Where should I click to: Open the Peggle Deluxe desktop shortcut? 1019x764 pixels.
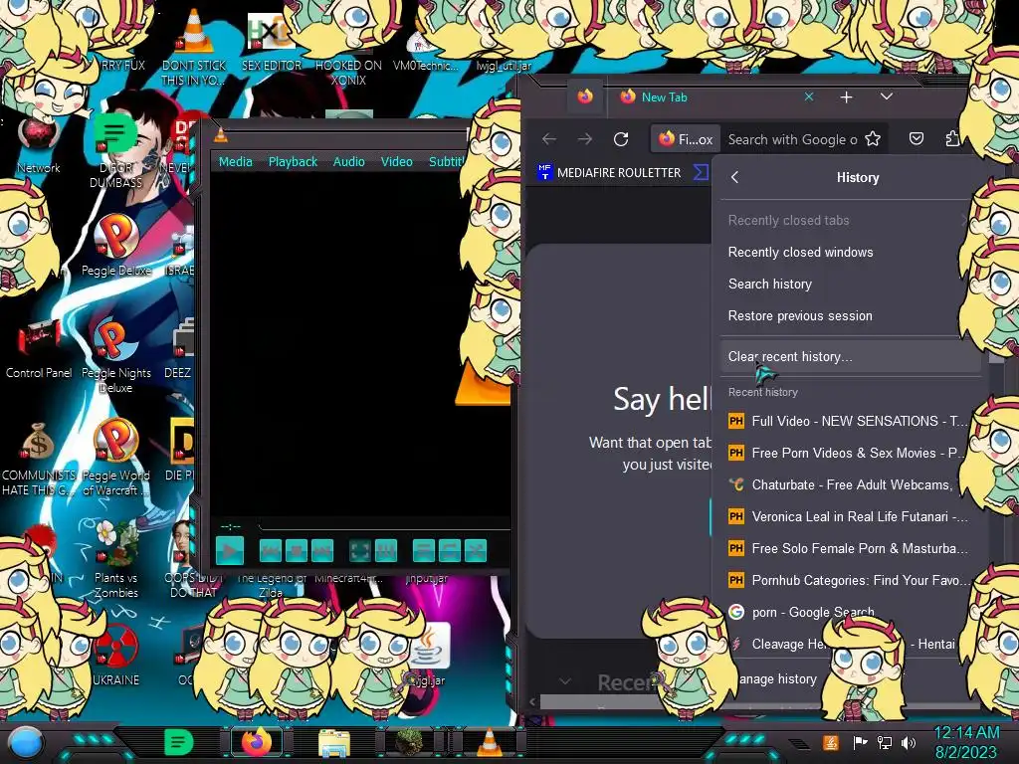tap(115, 246)
